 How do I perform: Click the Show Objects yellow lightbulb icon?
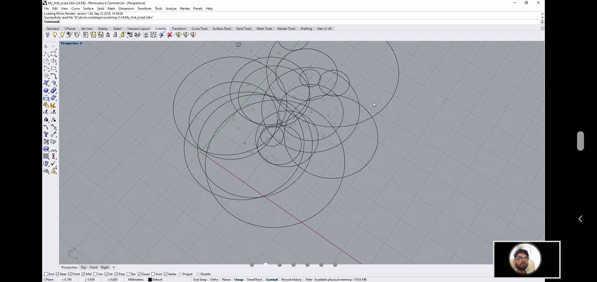55,35
